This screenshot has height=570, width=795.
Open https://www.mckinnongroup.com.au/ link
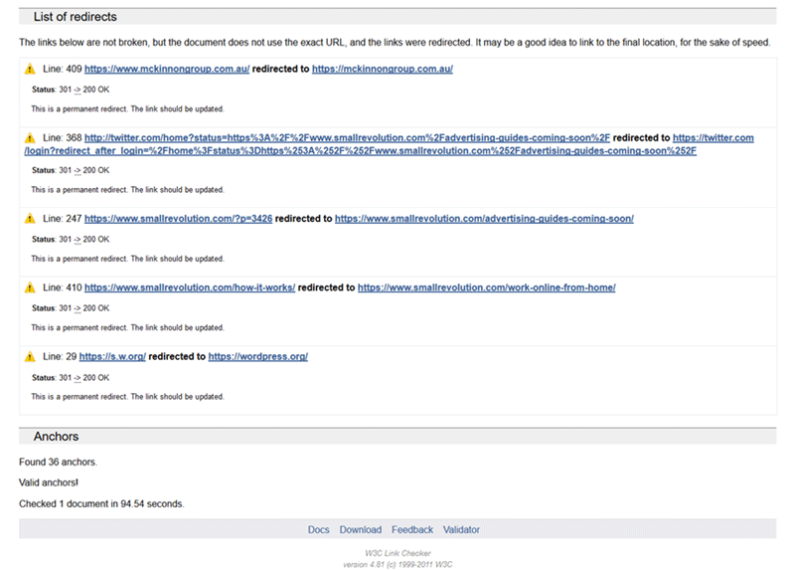point(167,69)
